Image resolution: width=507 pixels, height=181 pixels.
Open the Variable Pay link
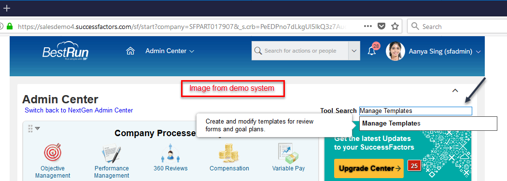pos(288,168)
